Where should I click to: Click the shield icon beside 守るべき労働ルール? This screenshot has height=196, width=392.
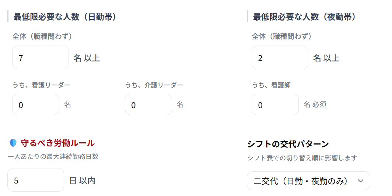coord(13,143)
